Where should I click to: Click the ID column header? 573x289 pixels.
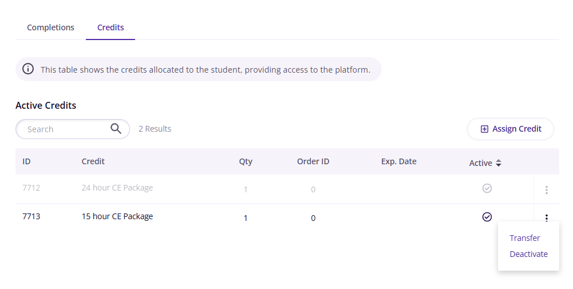pos(26,161)
